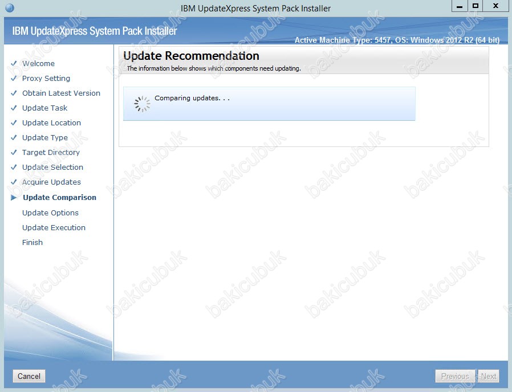This screenshot has height=392, width=512.
Task: Open the Target Directory step
Action: click(51, 153)
